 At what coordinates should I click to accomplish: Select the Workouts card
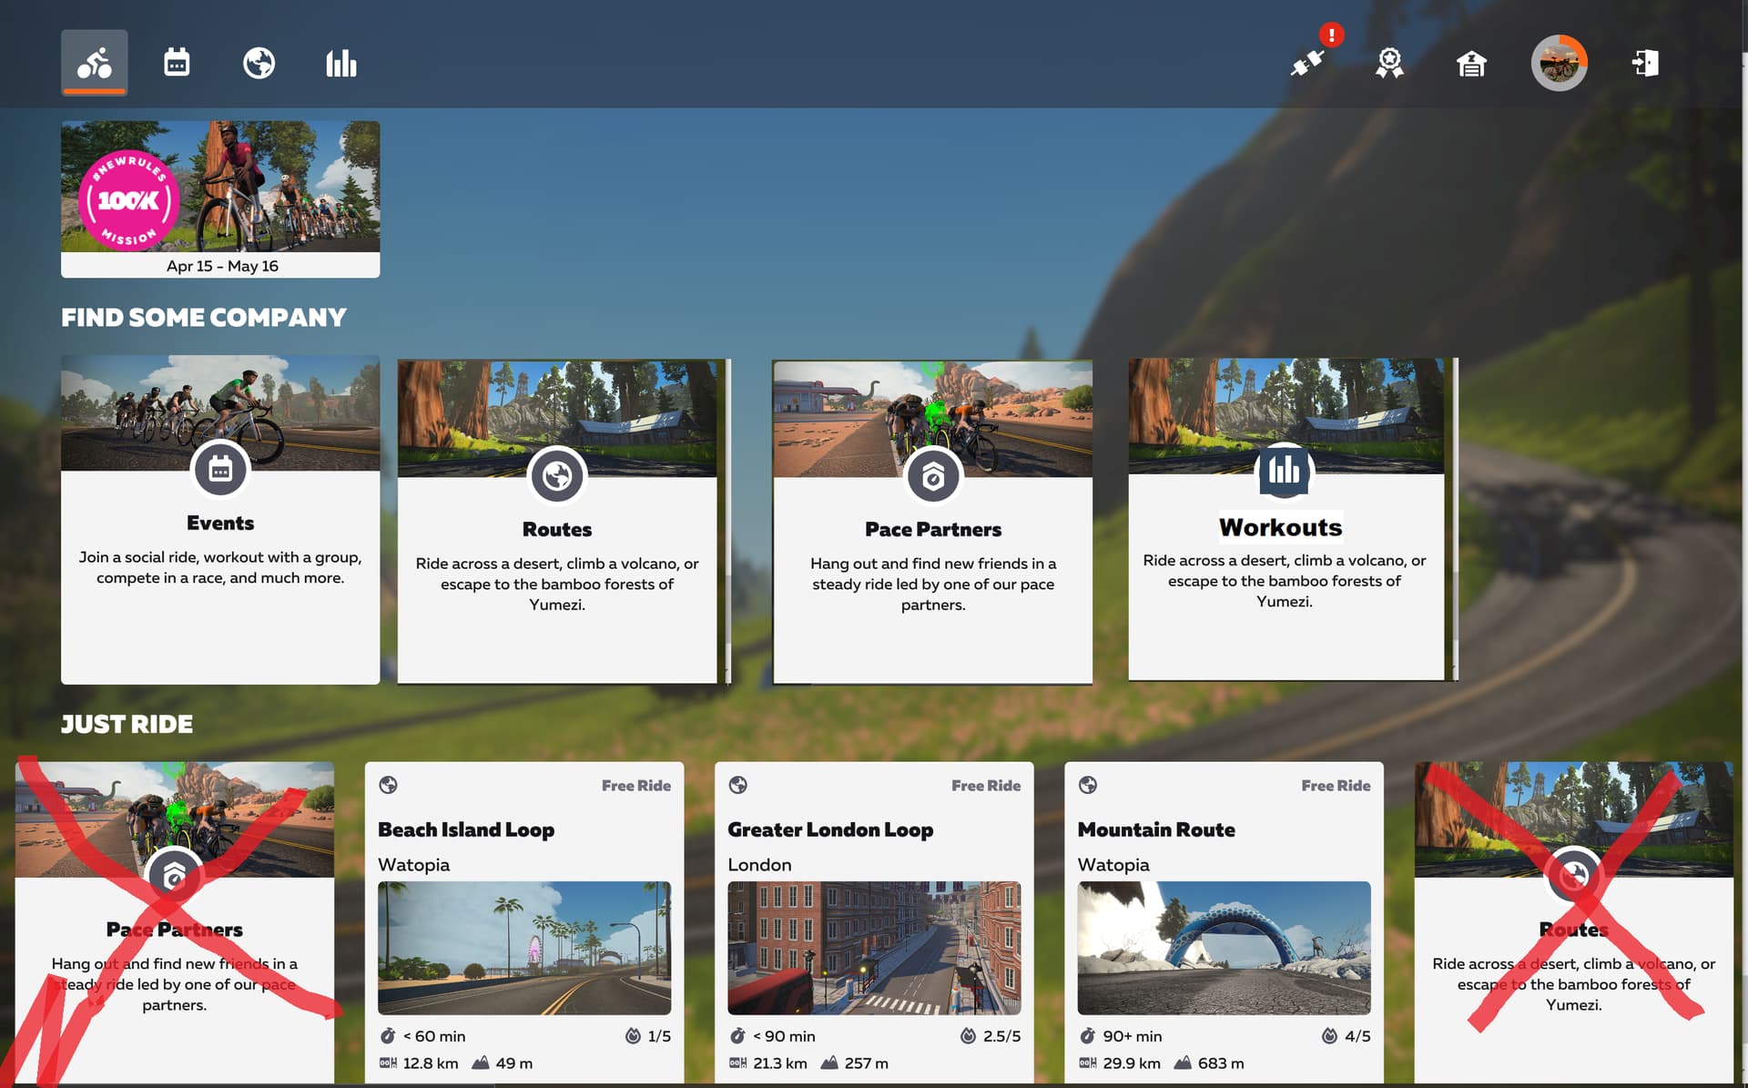click(x=1286, y=519)
